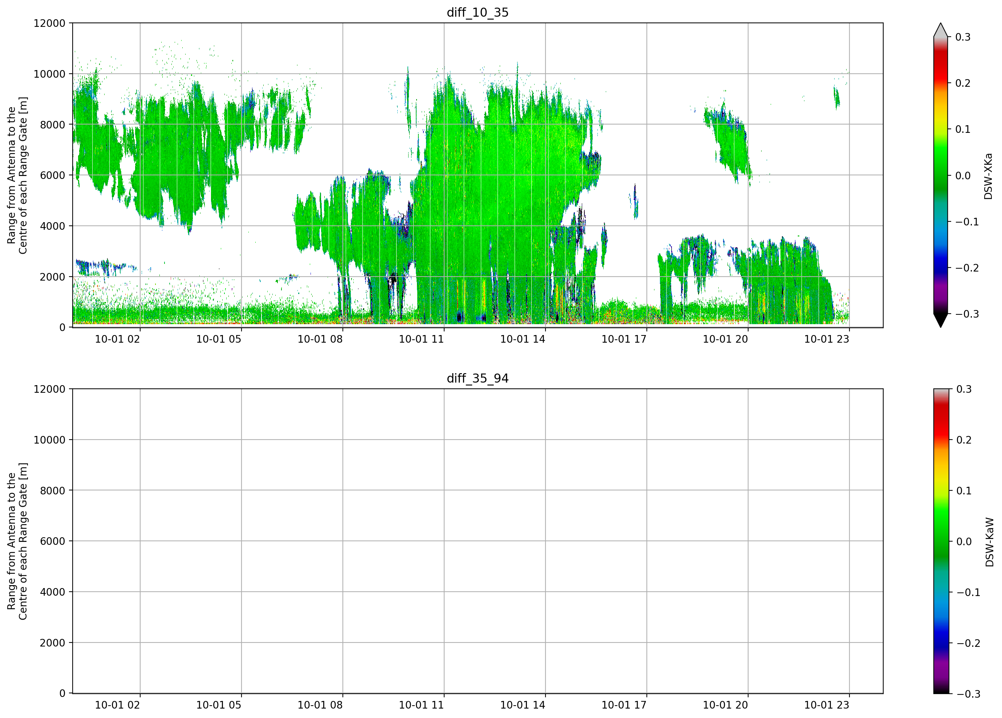Click '10-01 02' tick under diff_10_35 plot
This screenshot has width=1002, height=718.
[118, 339]
